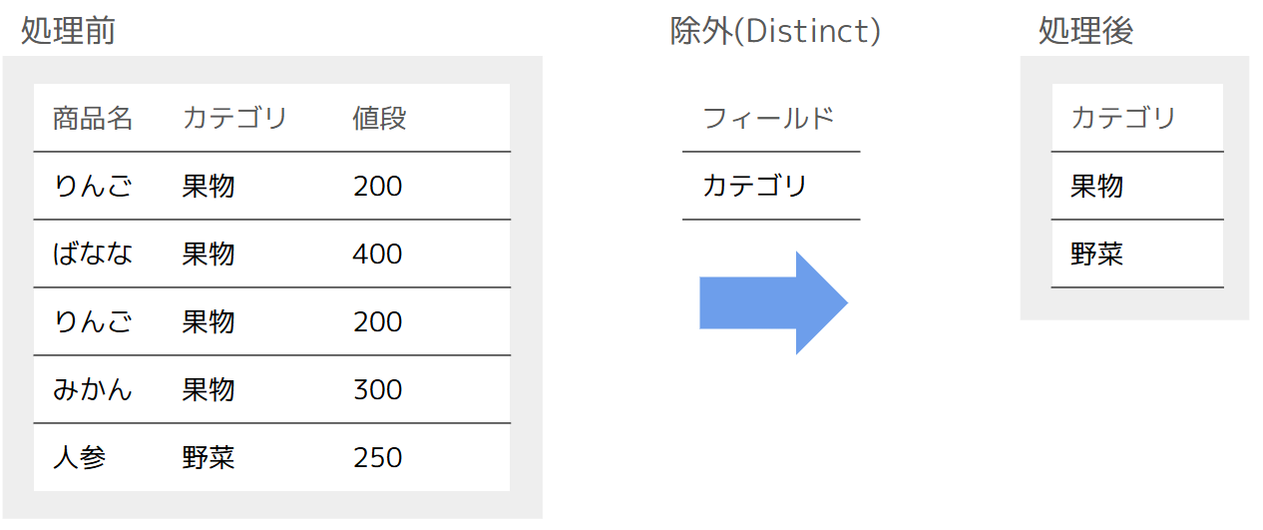Select the price cell showing 400
Image resolution: width=1263 pixels, height=530 pixels.
[377, 254]
